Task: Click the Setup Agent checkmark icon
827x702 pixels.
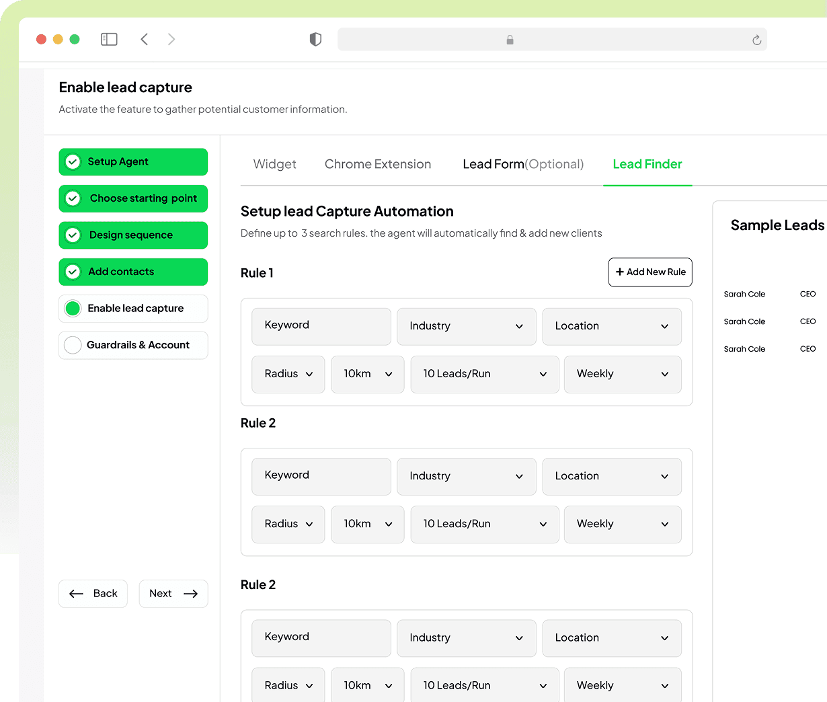Action: point(72,162)
